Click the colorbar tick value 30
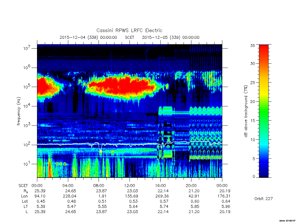 (x=253, y=63)
